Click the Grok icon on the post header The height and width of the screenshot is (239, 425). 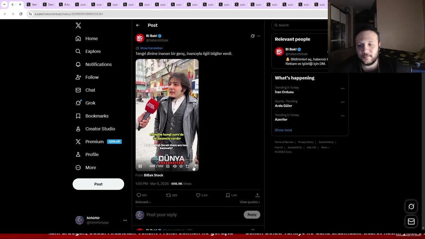pyautogui.click(x=253, y=36)
